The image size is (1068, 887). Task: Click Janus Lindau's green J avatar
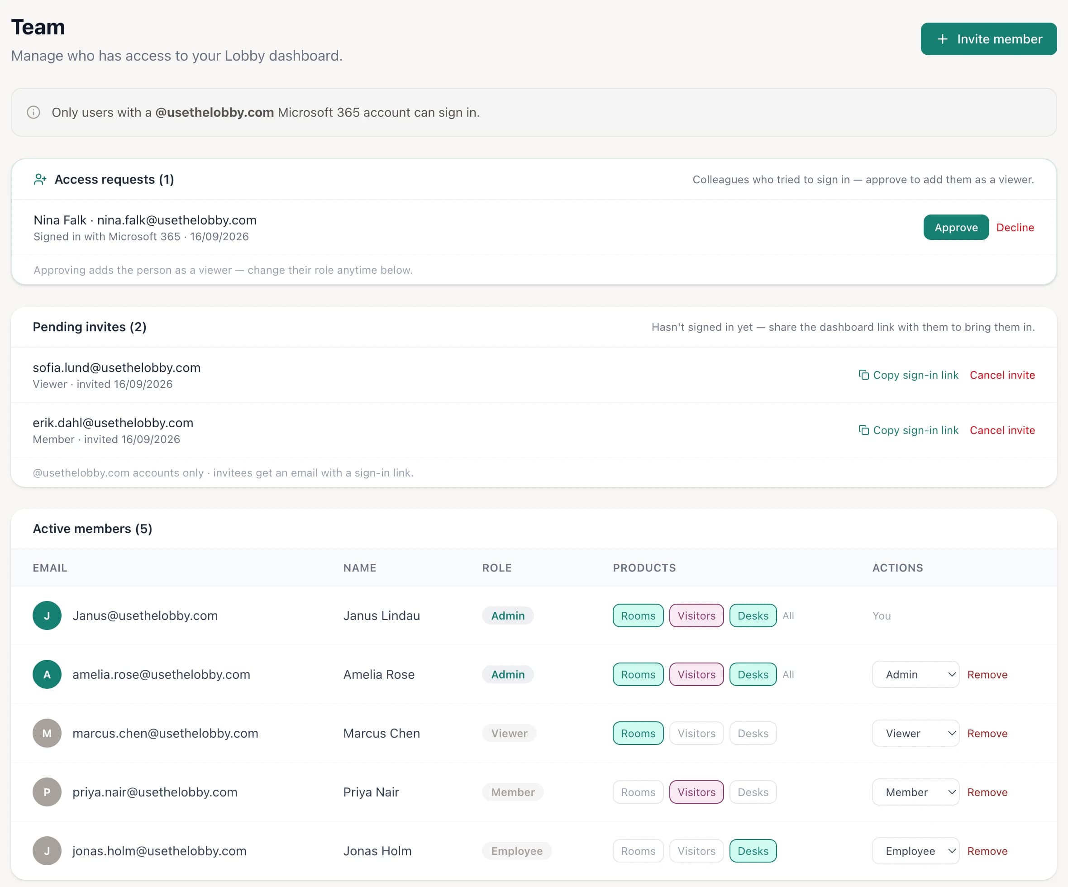(47, 615)
